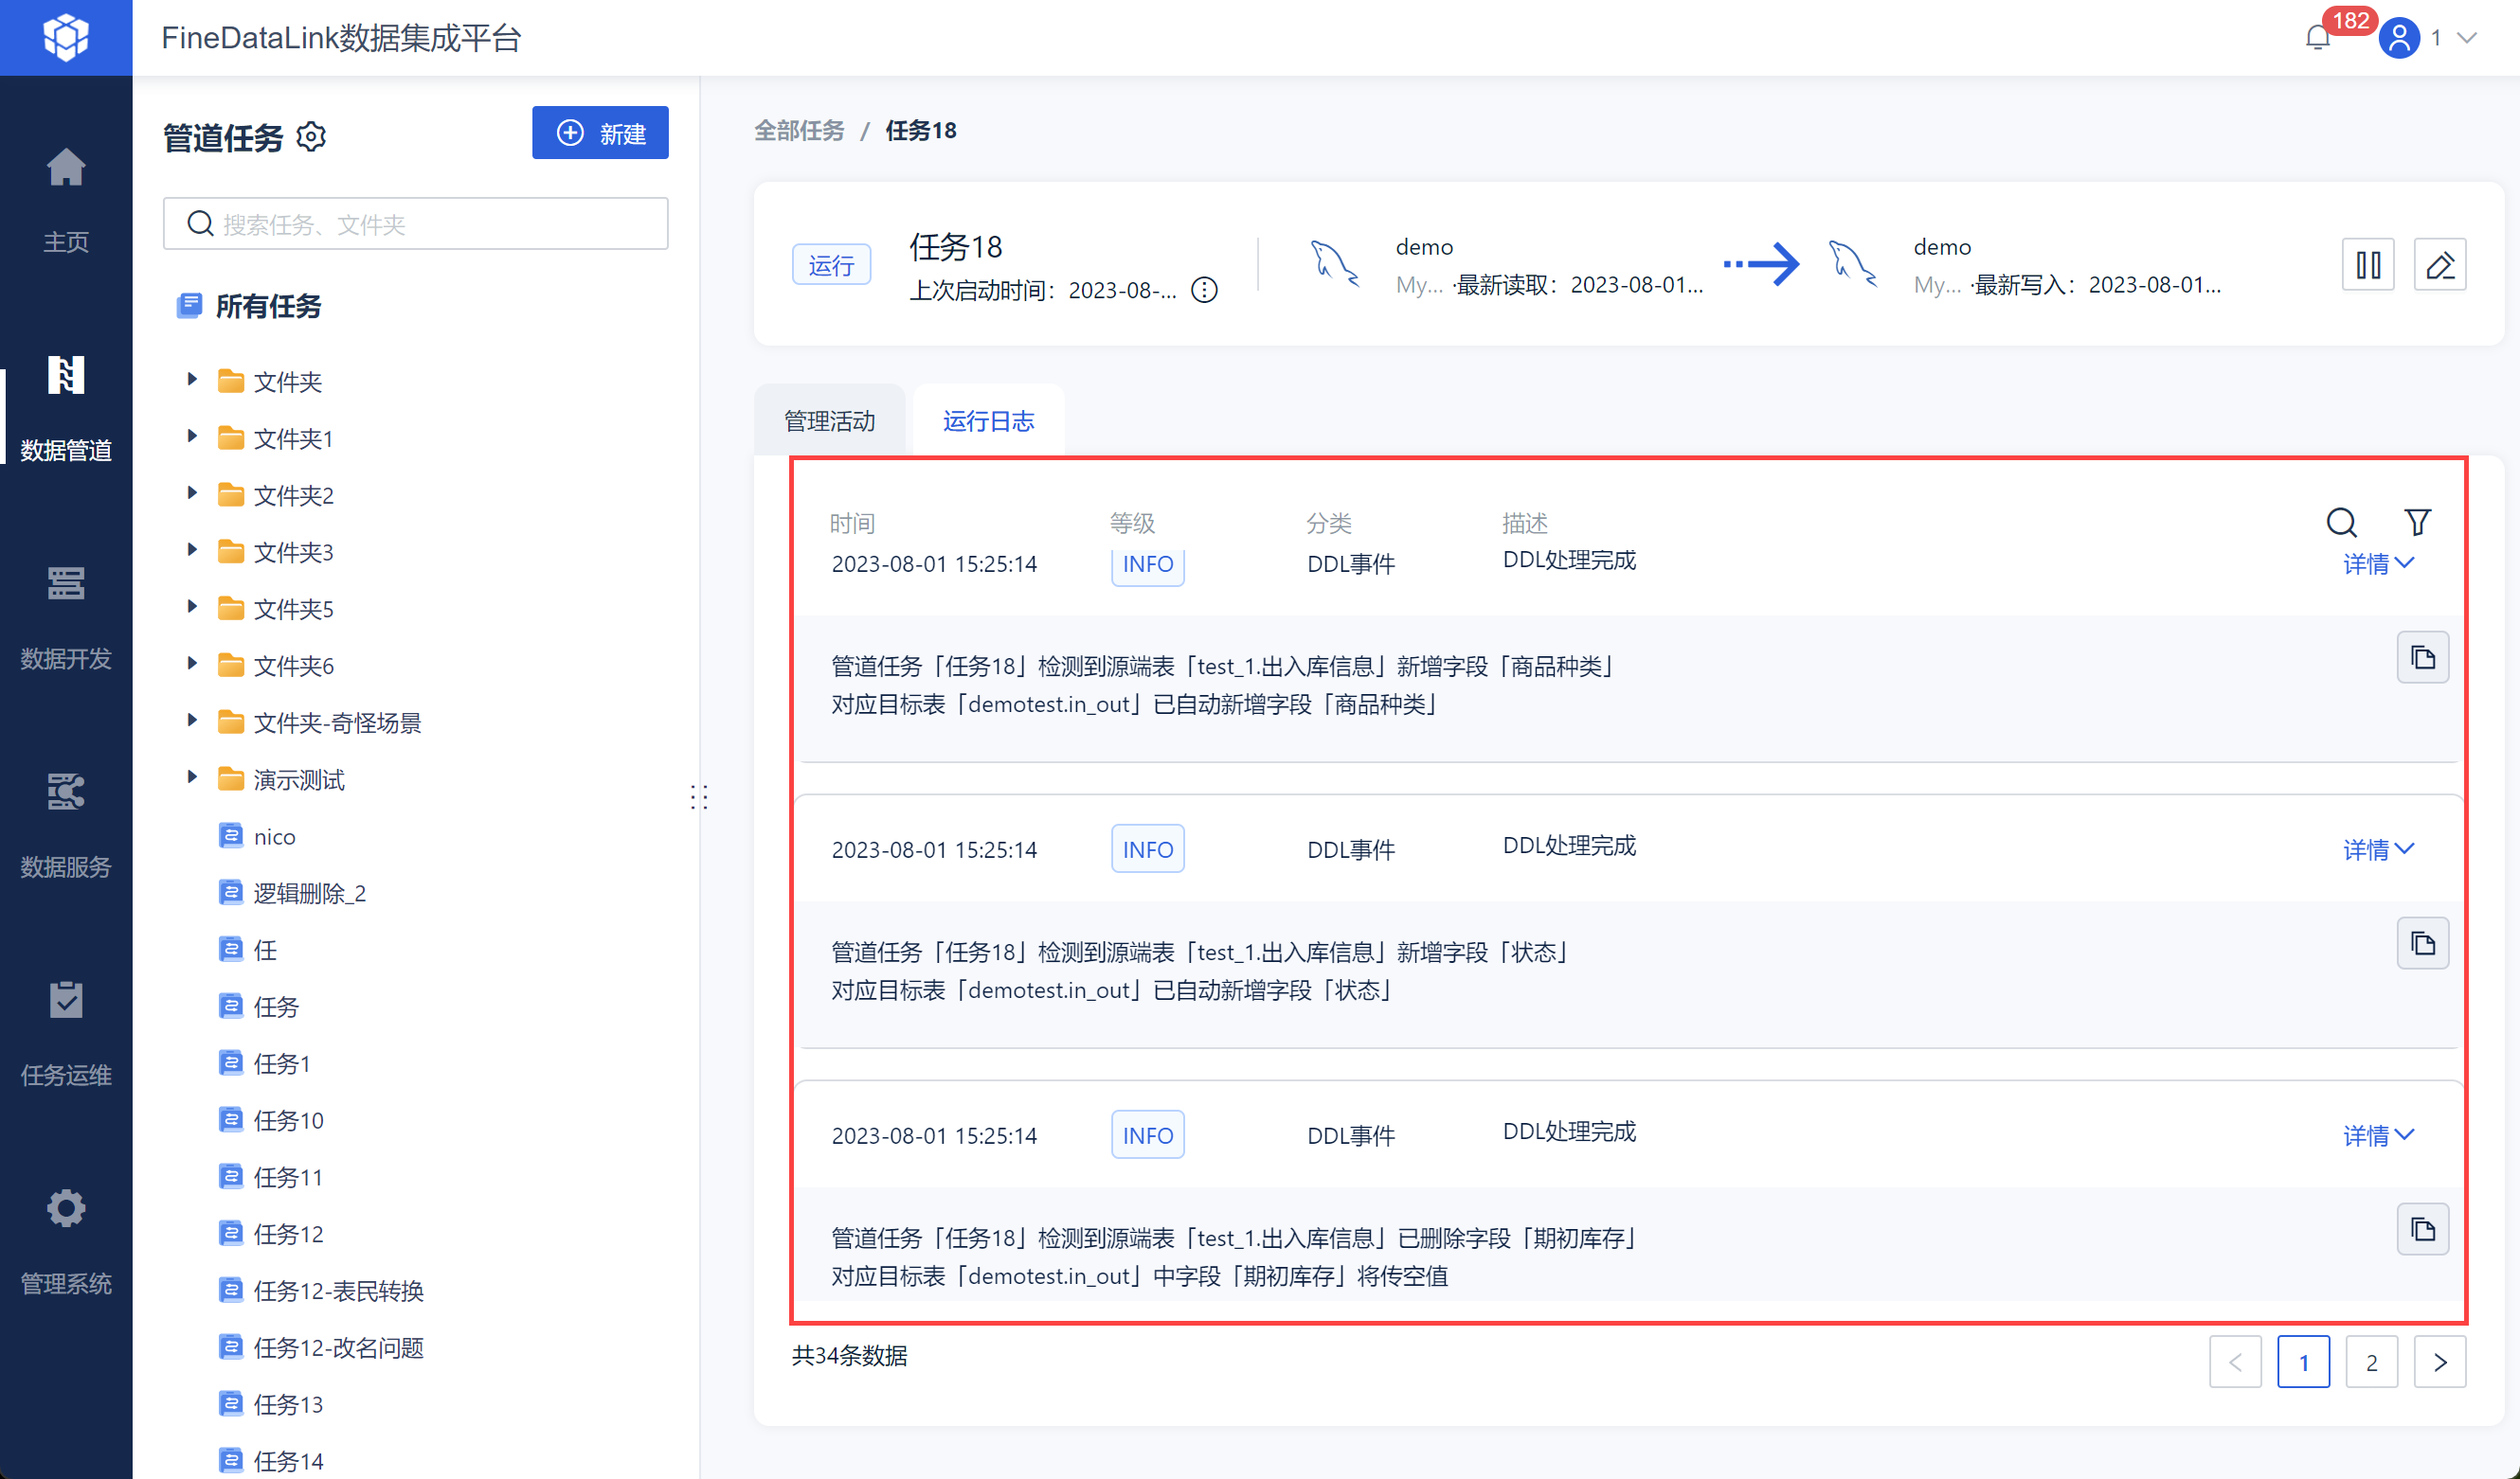The image size is (2520, 1479).
Task: Copy the 商品种类 log message
Action: 2421,657
